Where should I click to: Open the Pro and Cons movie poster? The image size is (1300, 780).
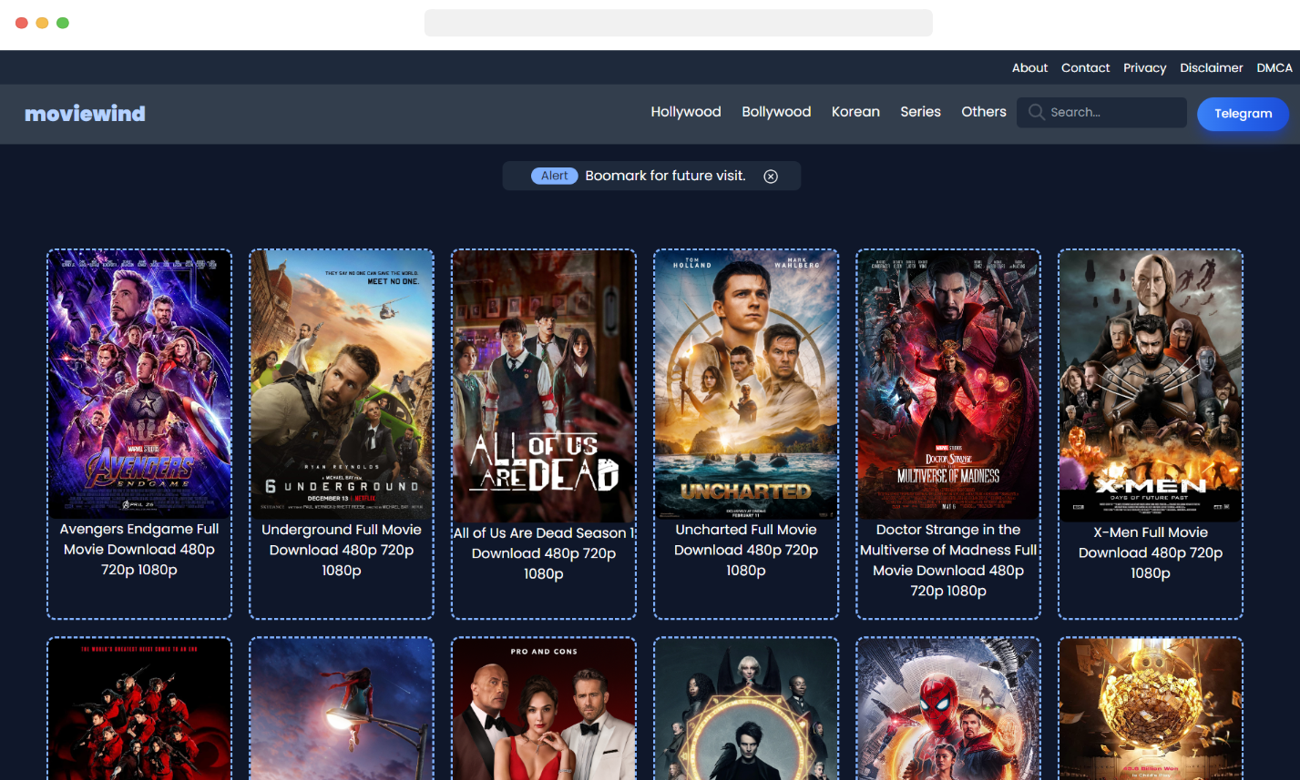(544, 709)
